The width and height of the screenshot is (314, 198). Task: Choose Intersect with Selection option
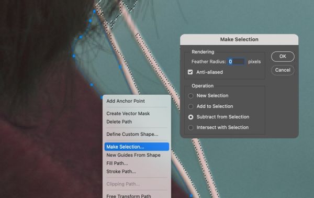[190, 127]
